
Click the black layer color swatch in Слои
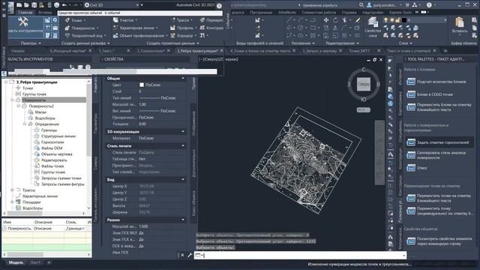click(x=404, y=20)
